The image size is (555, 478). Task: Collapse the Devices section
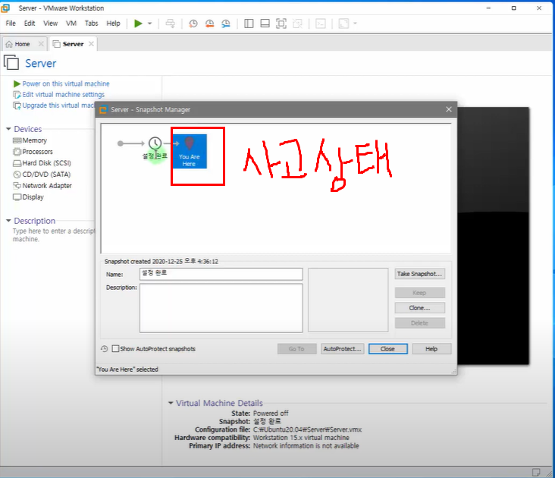[8, 129]
